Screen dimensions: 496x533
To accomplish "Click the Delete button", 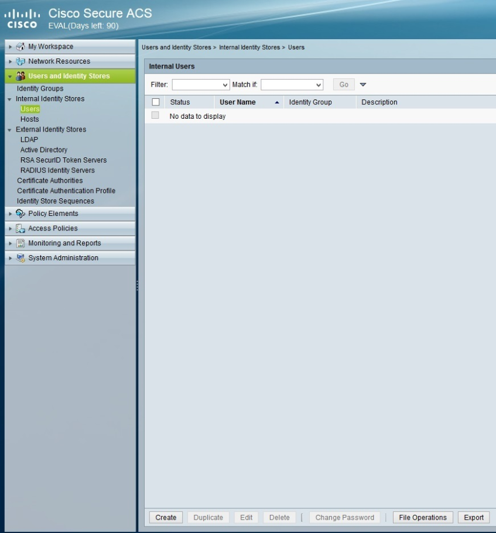I will pos(280,517).
